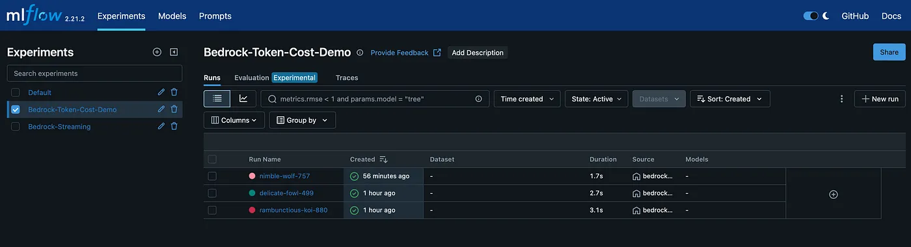Edit the Bedrock-Token-Cost-Demo experiment name
911x247 pixels.
[x=161, y=109]
